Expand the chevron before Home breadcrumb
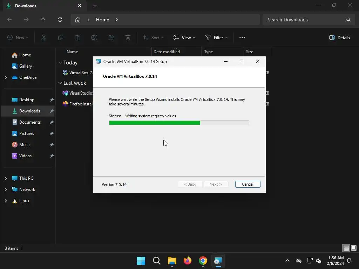359x269 pixels. click(88, 20)
